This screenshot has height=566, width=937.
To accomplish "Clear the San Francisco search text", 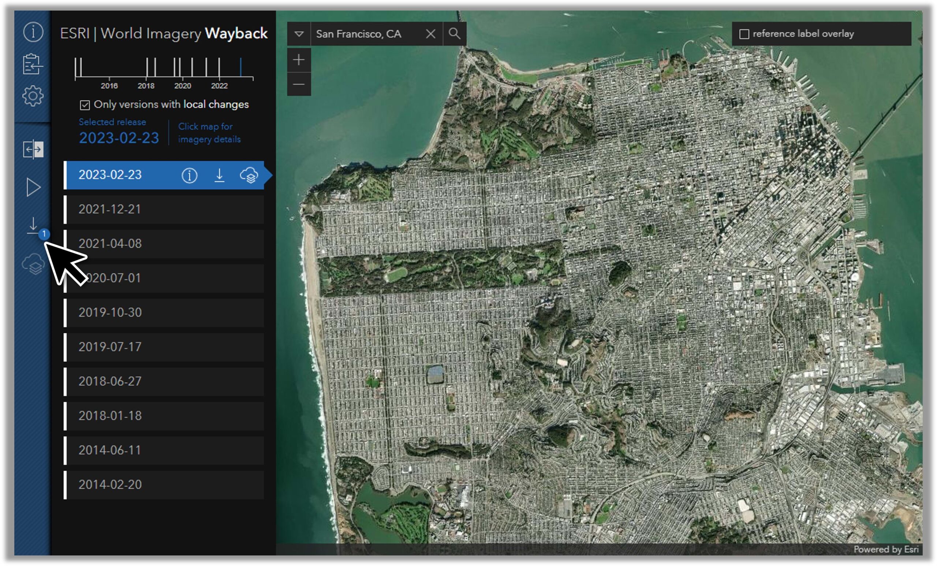I will (x=430, y=34).
